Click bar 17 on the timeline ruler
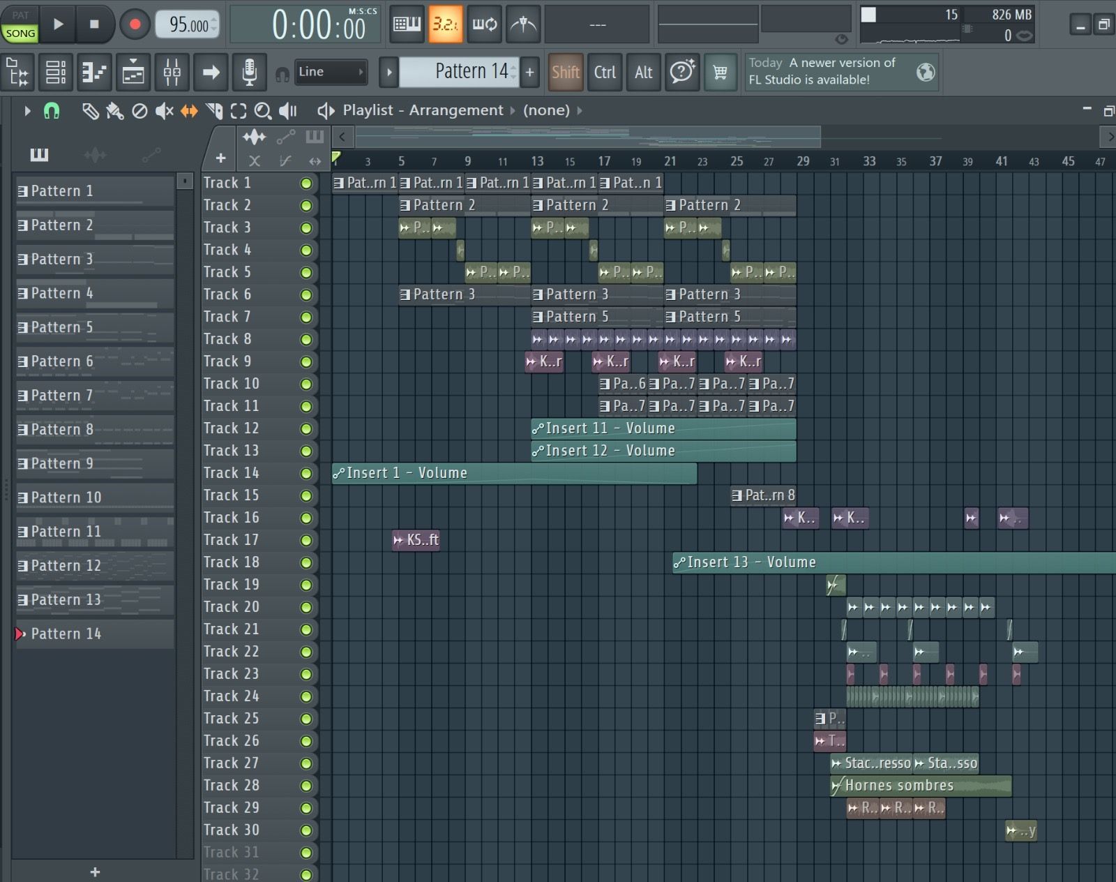Screen dimensions: 1116x882 (x=604, y=161)
